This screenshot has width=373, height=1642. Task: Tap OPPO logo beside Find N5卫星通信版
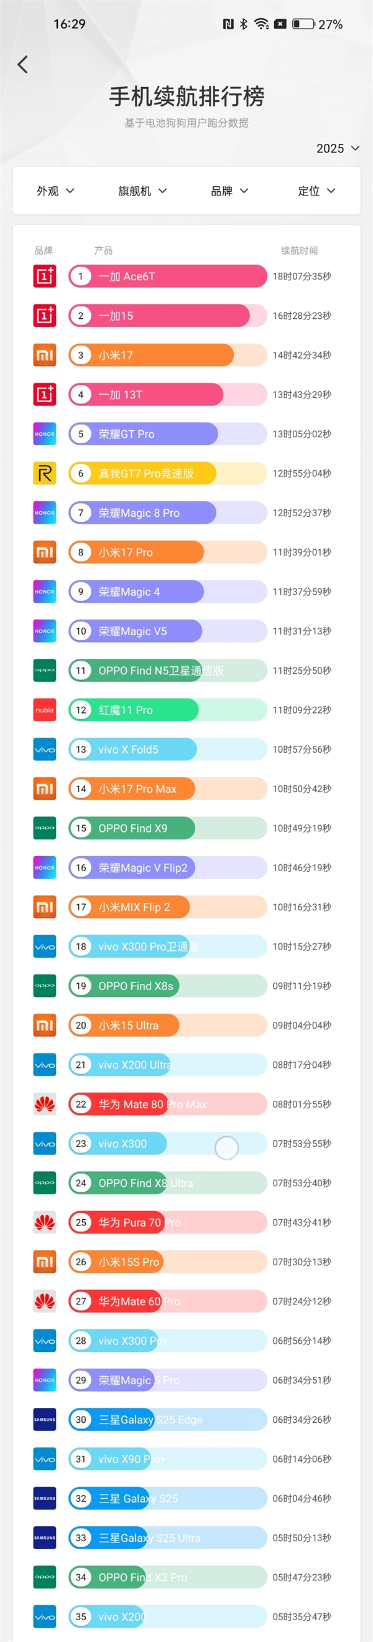[45, 671]
